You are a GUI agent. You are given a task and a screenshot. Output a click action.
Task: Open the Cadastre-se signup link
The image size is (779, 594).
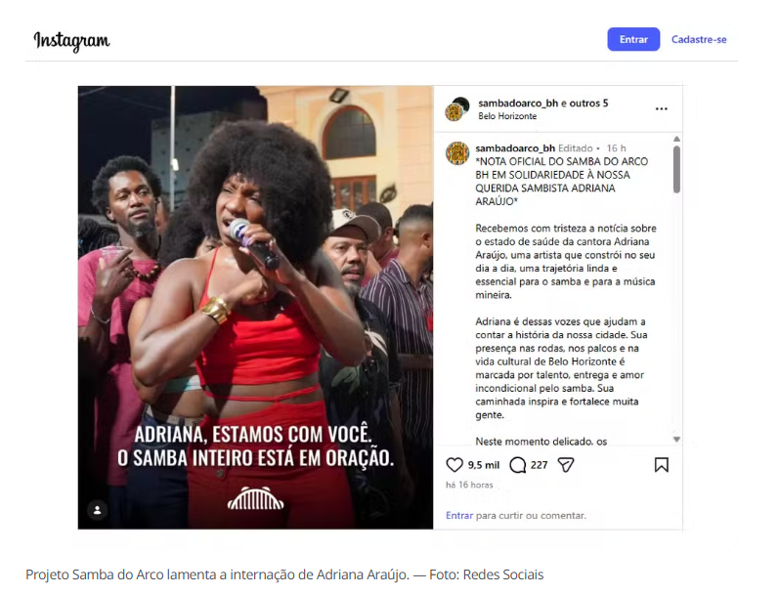[699, 39]
